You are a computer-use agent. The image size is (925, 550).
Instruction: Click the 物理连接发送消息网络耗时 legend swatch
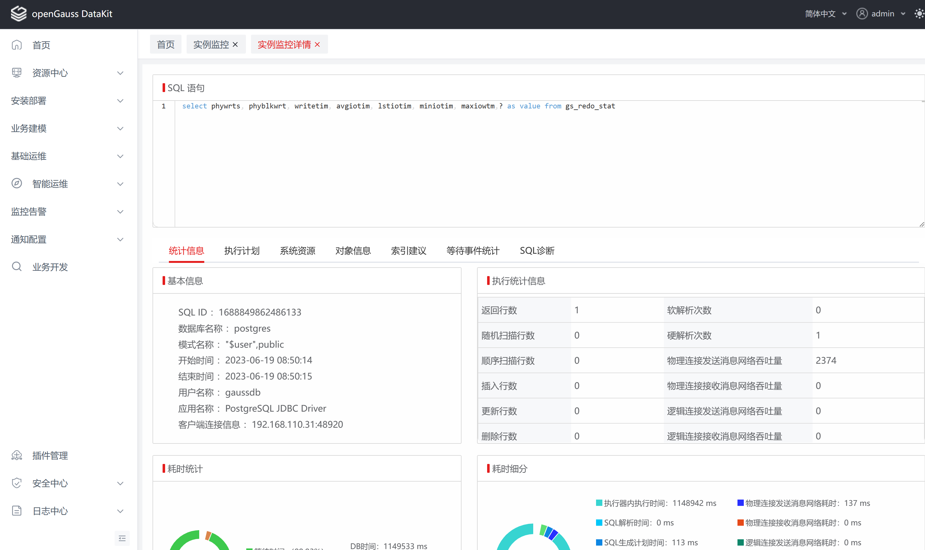[x=741, y=503]
